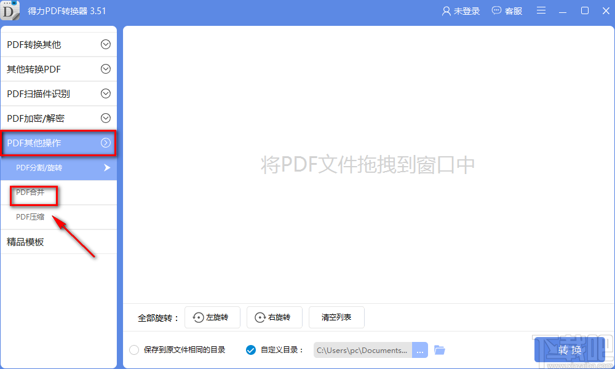Expand 其他转换PDF chevron
This screenshot has width=615, height=369.
tap(106, 69)
